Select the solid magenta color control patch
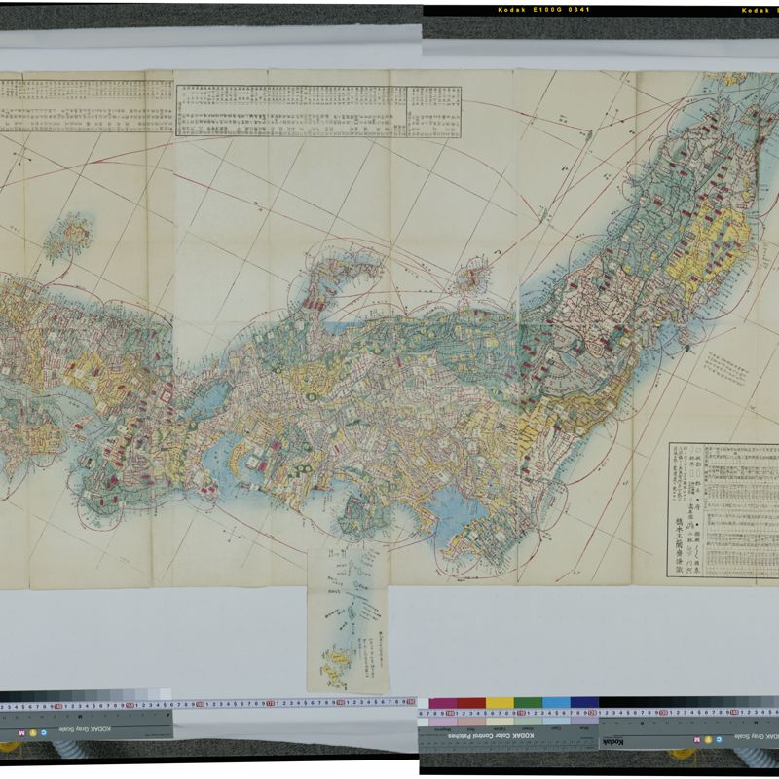The image size is (779, 779). (443, 702)
